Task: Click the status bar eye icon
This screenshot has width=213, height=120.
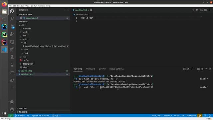Action: tap(28, 116)
